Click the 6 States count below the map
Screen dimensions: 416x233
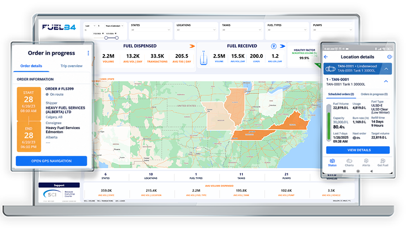pyautogui.click(x=105, y=174)
